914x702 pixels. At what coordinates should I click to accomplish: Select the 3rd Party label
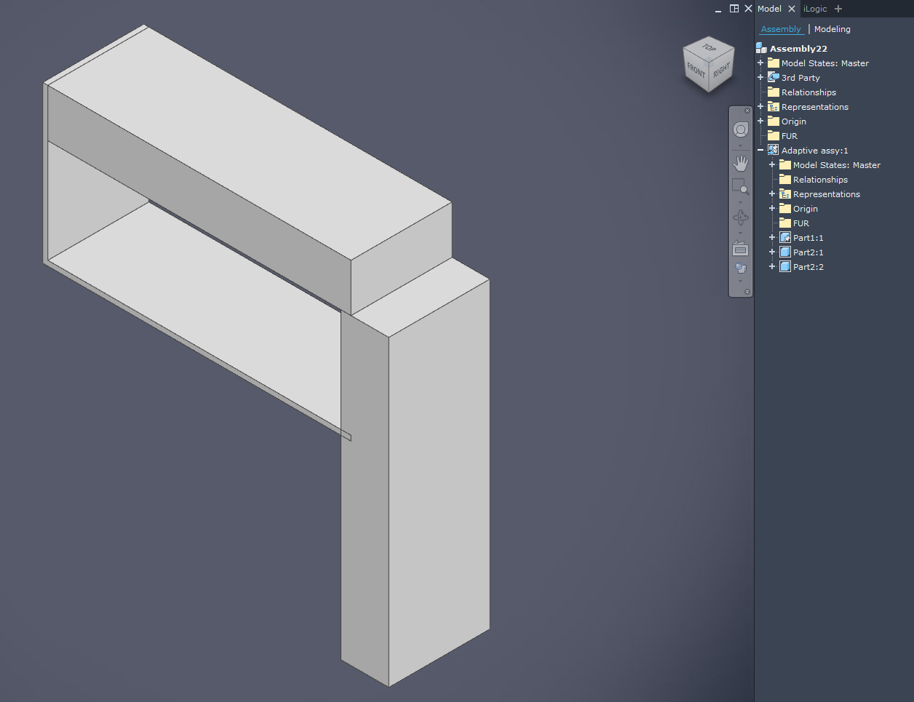point(800,78)
